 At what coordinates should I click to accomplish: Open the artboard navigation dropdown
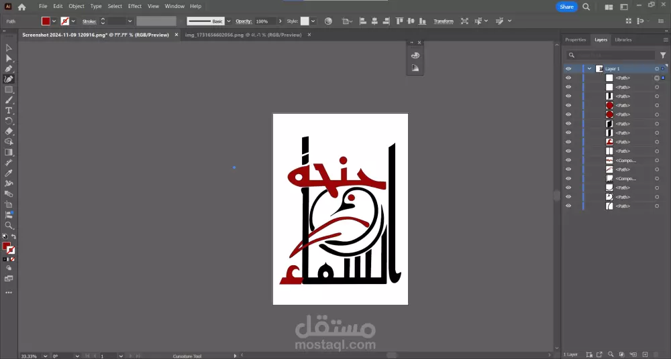point(121,356)
